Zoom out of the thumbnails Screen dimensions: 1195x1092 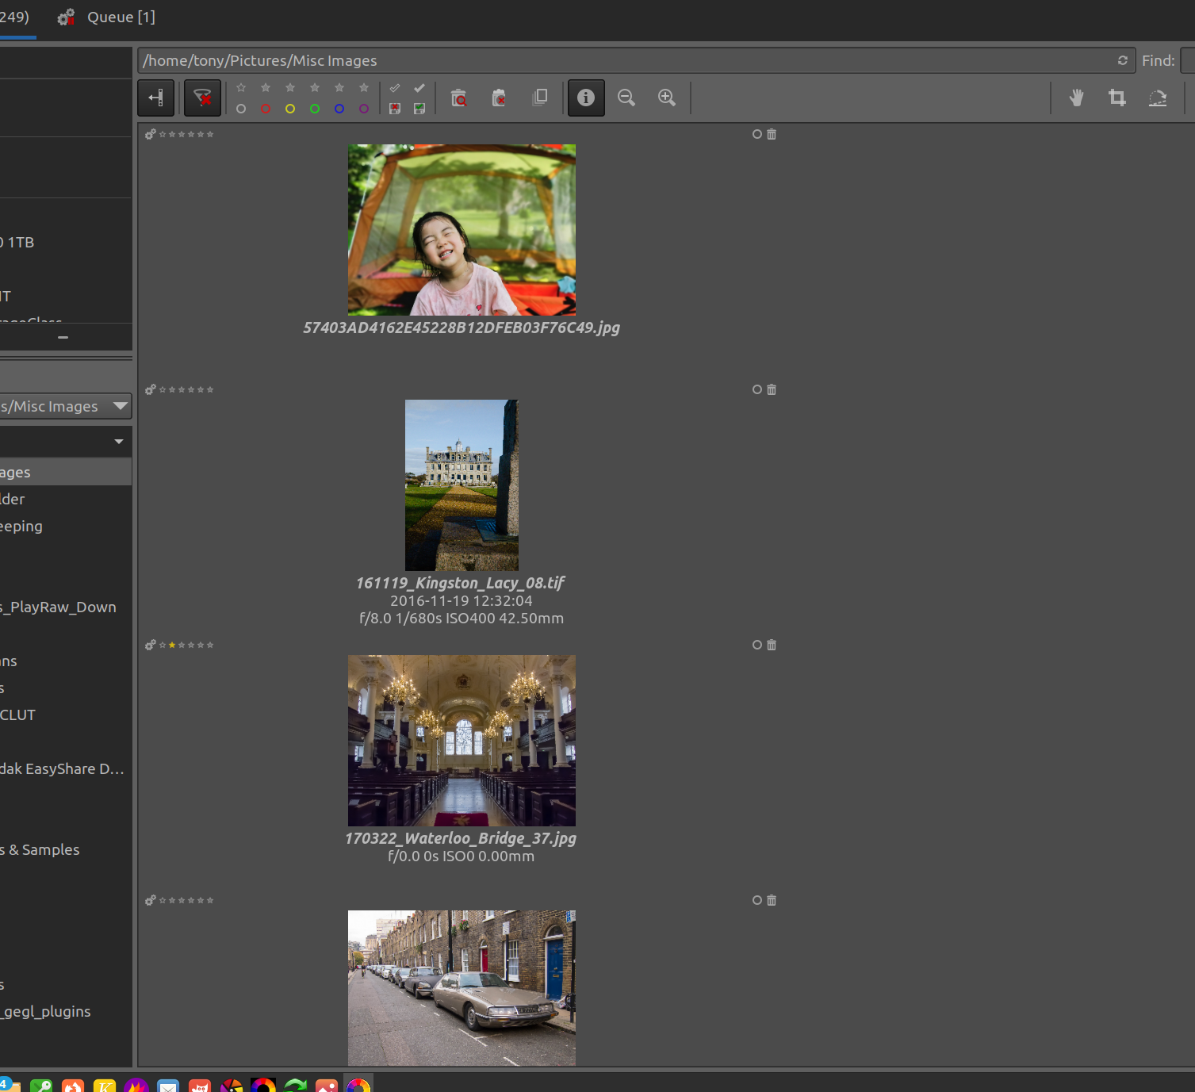[x=626, y=98]
